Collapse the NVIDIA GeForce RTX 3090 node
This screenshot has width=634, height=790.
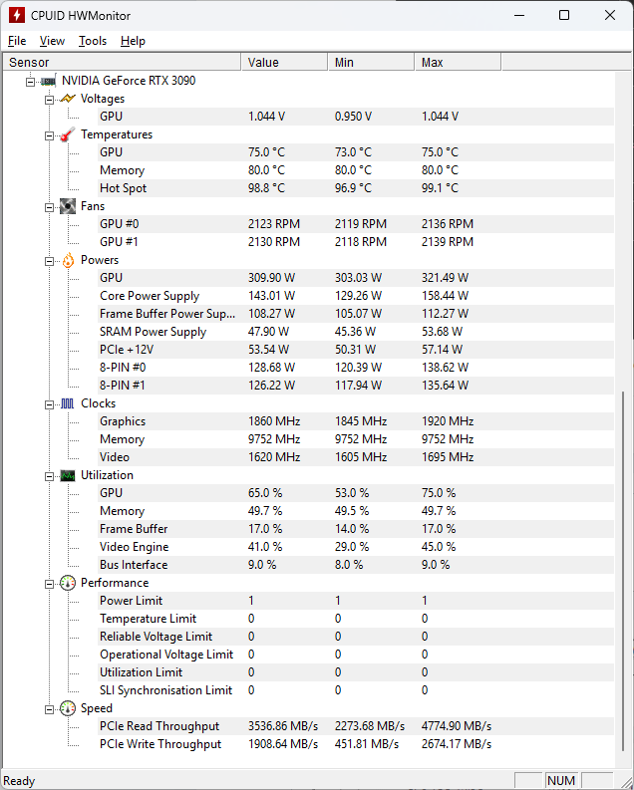[30, 81]
